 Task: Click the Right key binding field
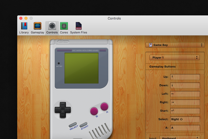tap(185, 102)
